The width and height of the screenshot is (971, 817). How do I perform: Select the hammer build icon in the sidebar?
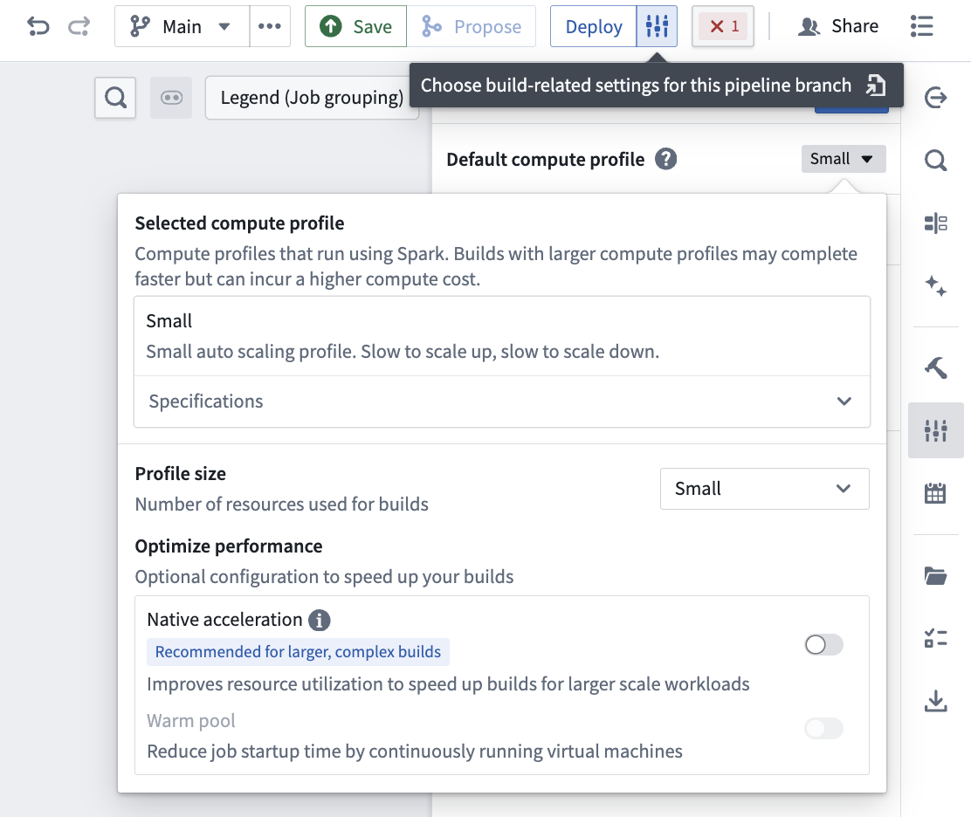tap(935, 367)
